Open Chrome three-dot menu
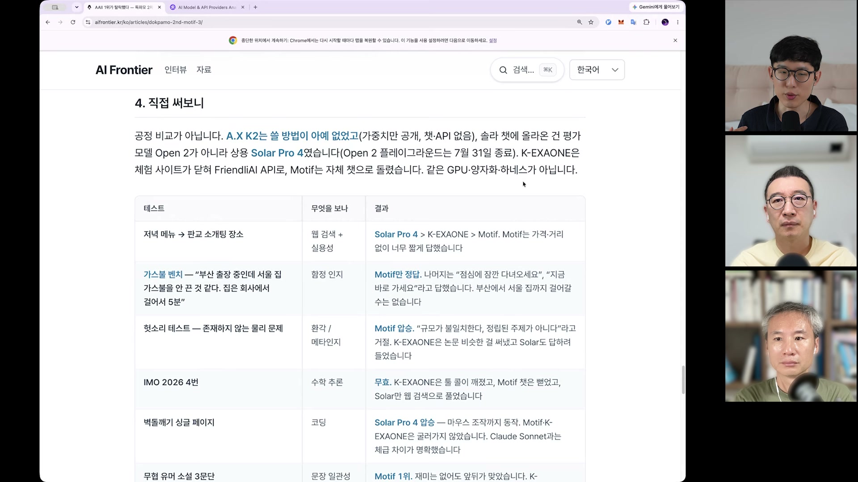The image size is (858, 482). point(677,22)
